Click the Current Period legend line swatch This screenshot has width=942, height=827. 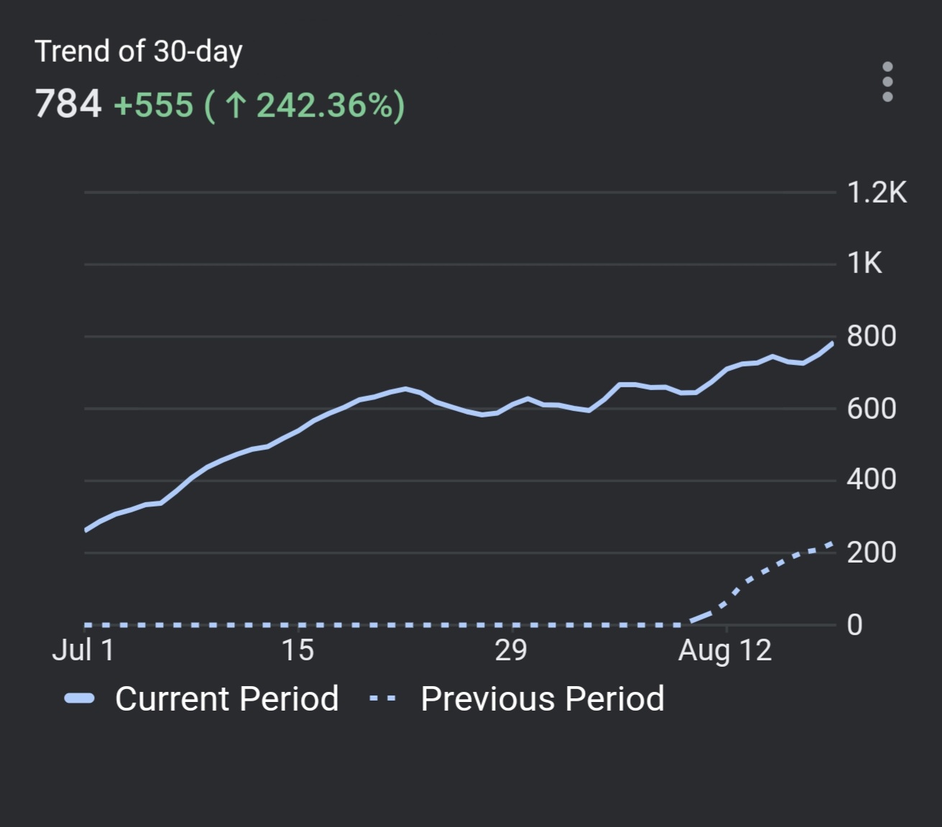tap(79, 698)
